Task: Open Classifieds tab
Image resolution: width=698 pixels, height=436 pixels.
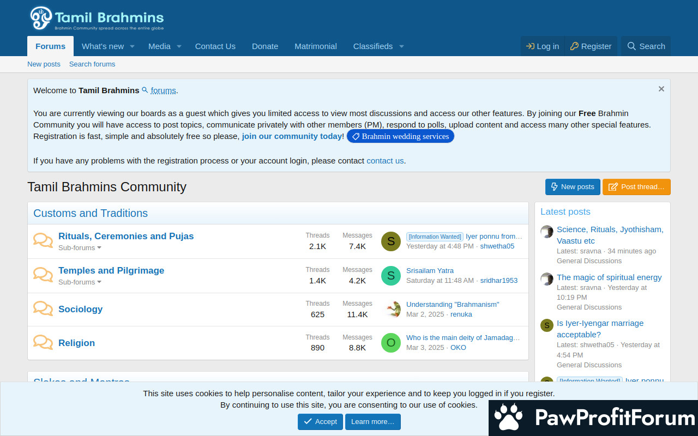Action: click(373, 46)
